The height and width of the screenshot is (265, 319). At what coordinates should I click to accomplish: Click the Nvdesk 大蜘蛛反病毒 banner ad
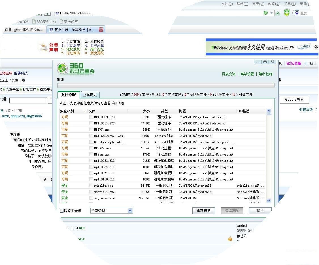[x=262, y=47]
